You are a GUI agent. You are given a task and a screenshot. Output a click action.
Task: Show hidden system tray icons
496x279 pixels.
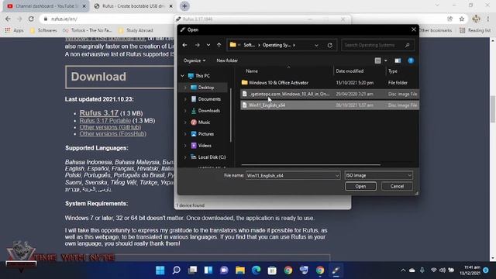[x=403, y=270]
